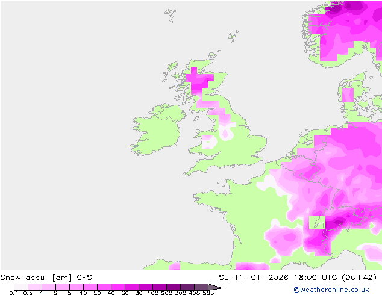This screenshot has width=382, height=295.
Task: Click the 40–60 cm legend color swatch
Action: pyautogui.click(x=118, y=287)
